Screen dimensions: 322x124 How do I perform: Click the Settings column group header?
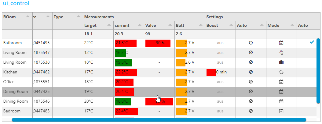(214, 17)
